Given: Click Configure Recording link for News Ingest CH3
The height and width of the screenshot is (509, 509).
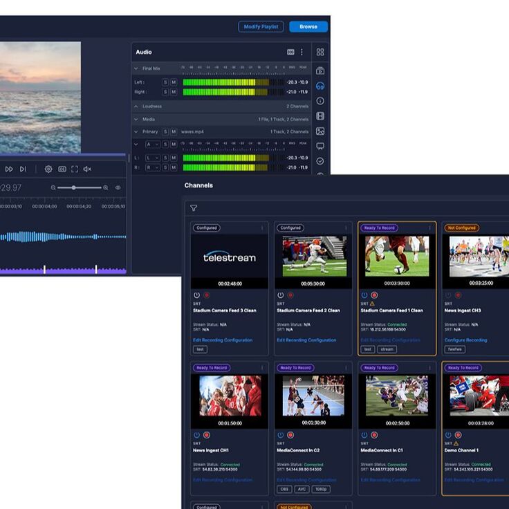Looking at the screenshot, I should (x=466, y=340).
